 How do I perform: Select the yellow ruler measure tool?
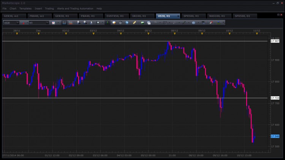[135, 23]
